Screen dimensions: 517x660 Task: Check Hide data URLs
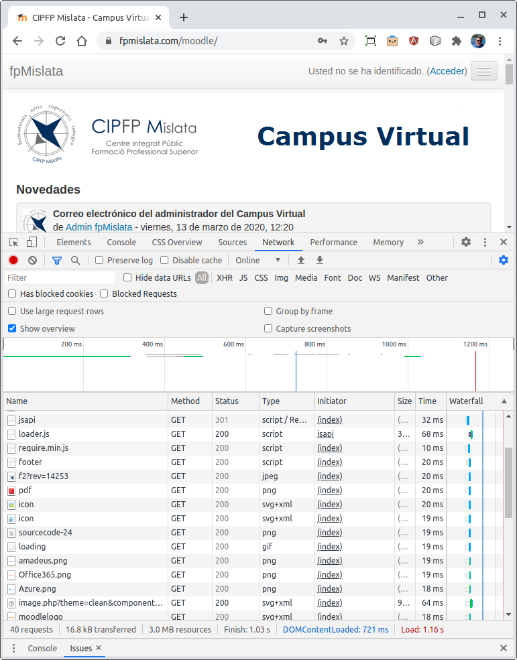pos(127,277)
